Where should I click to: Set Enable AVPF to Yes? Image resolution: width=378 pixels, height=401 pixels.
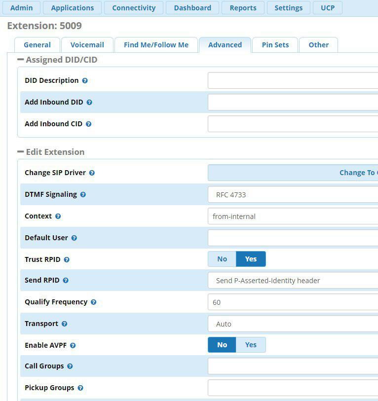(251, 345)
